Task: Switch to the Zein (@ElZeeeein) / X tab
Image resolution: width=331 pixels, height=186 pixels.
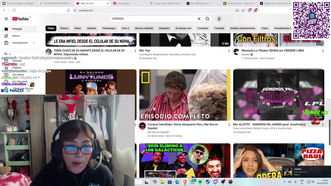Action: pos(202,3)
